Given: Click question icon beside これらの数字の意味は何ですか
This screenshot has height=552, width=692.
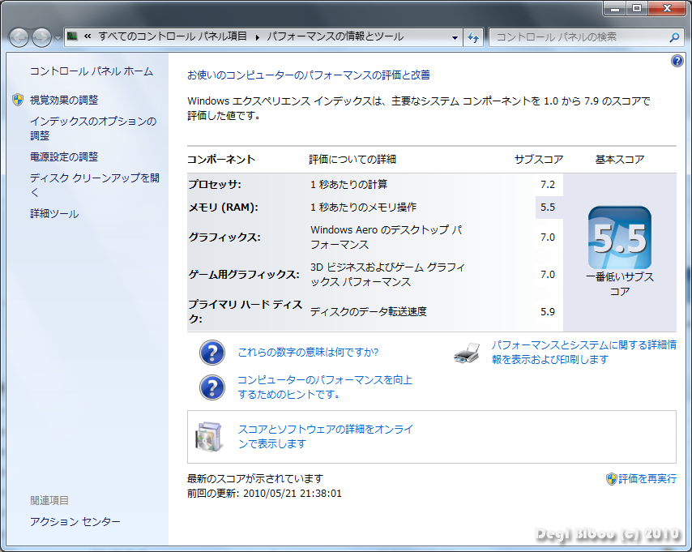Looking at the screenshot, I should tap(212, 353).
